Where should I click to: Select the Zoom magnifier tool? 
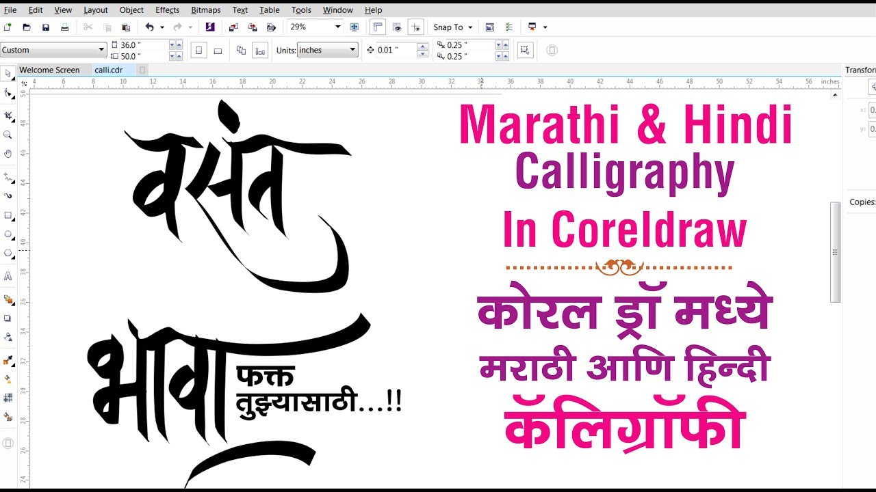tap(8, 135)
